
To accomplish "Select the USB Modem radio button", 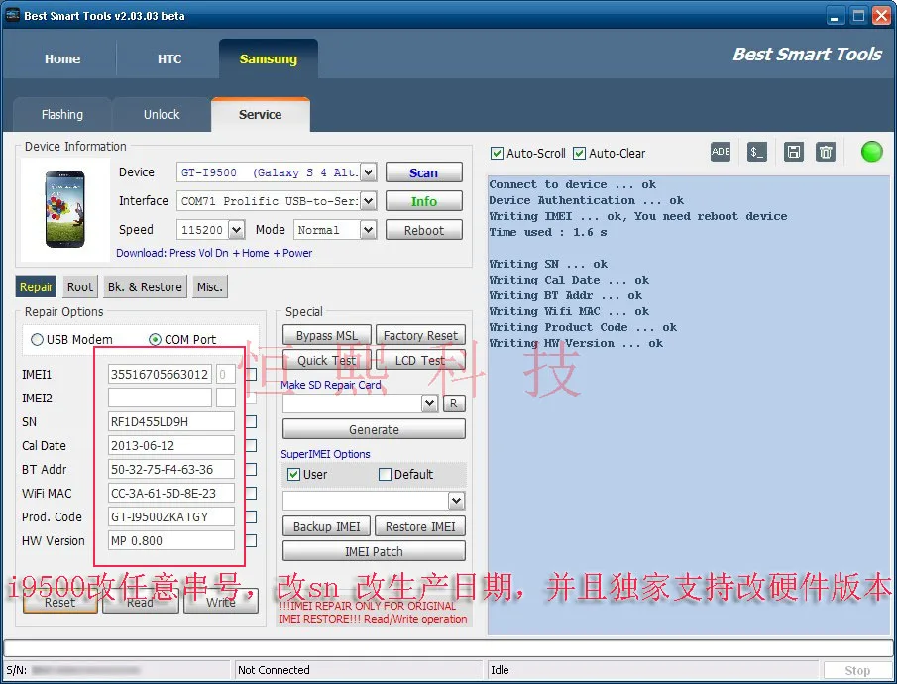I will click(x=38, y=339).
